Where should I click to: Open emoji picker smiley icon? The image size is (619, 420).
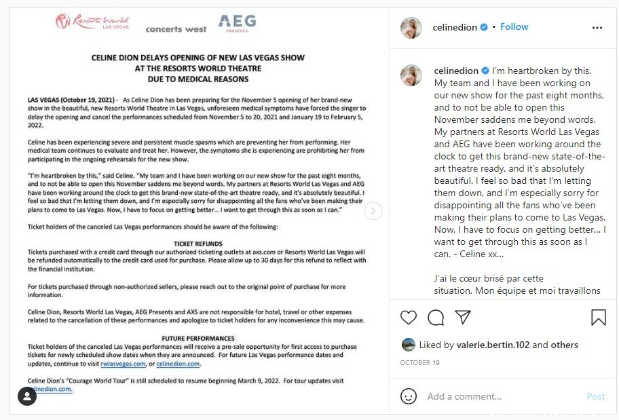coord(408,396)
